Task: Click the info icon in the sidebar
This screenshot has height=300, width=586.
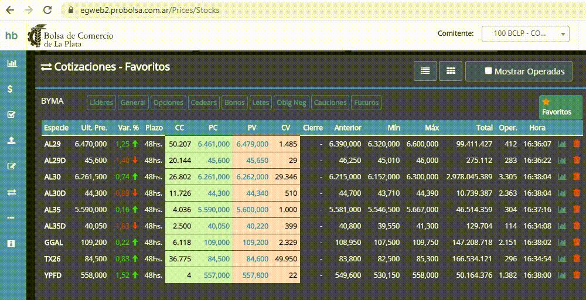Action: click(11, 244)
